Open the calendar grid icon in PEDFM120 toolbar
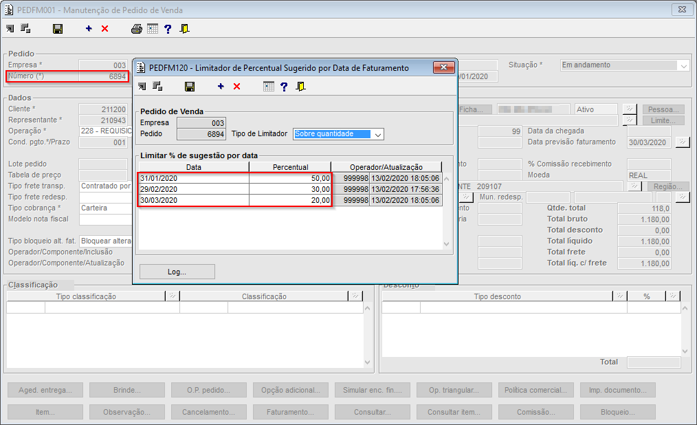Image resolution: width=697 pixels, height=425 pixels. click(269, 86)
